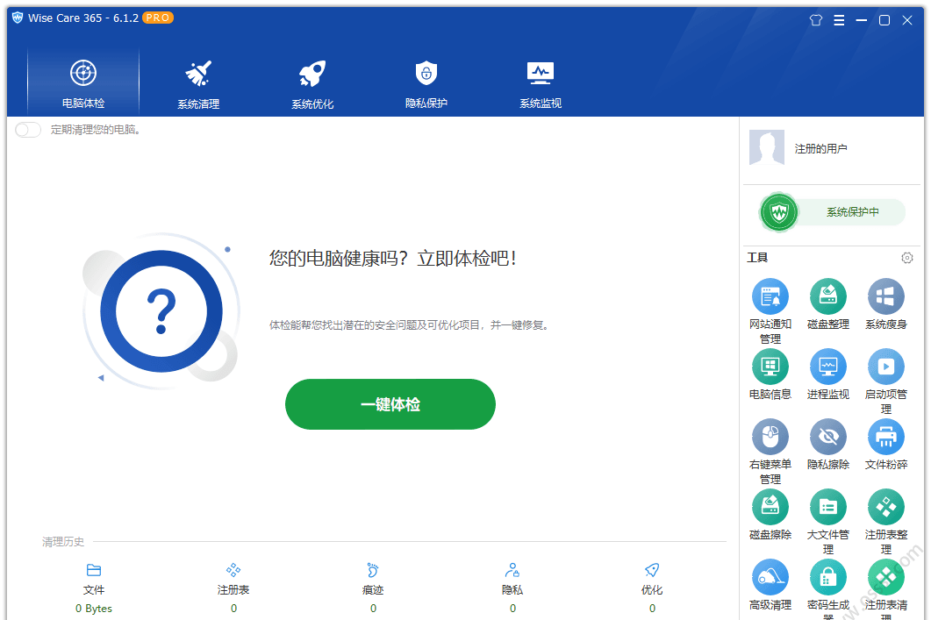Click the 系统保护中 status button

coord(833,212)
